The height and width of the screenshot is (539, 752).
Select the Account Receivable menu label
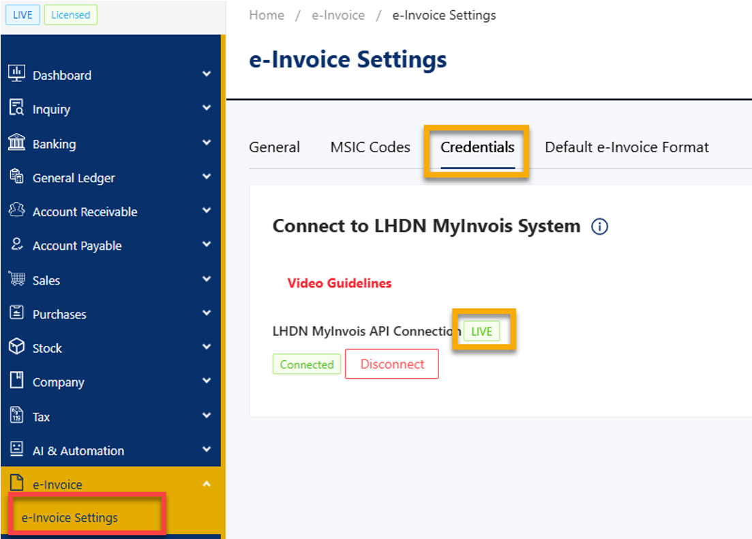click(x=85, y=212)
